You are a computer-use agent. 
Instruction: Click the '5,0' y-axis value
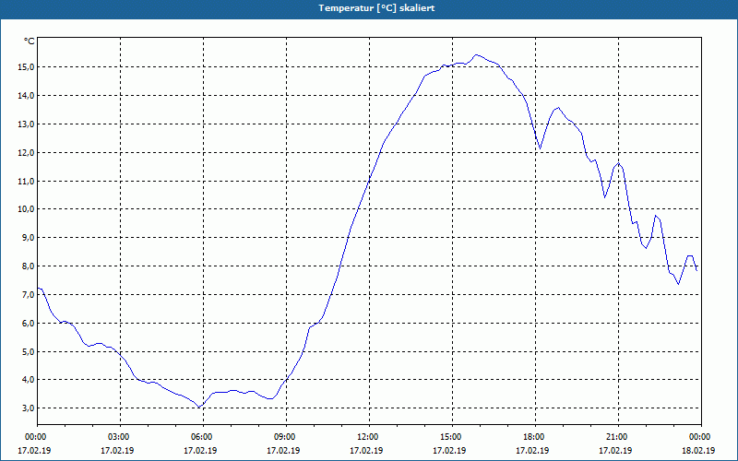pyautogui.click(x=29, y=351)
